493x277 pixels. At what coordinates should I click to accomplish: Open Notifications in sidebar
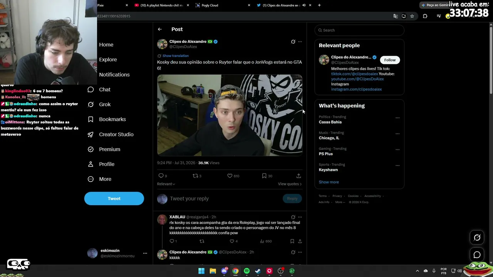(x=114, y=75)
